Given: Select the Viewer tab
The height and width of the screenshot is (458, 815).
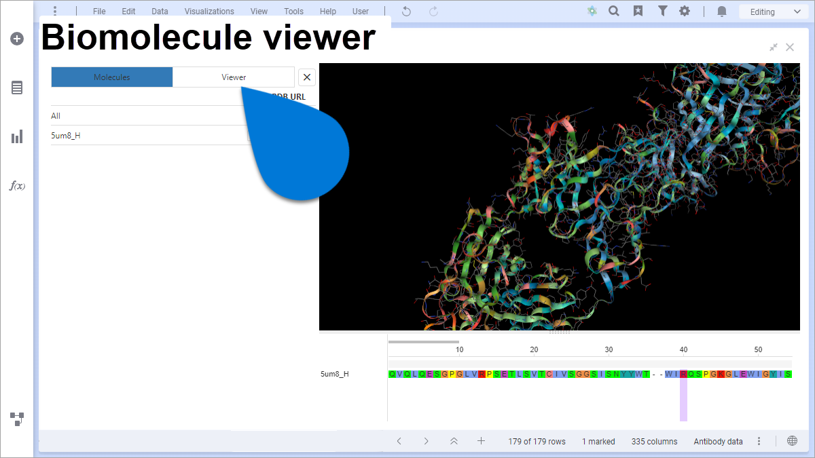Looking at the screenshot, I should click(234, 77).
